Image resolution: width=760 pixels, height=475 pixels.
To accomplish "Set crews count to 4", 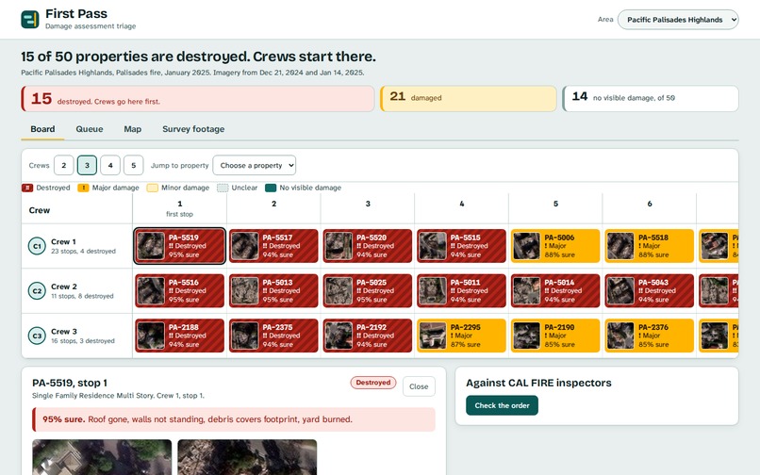I will coord(110,165).
